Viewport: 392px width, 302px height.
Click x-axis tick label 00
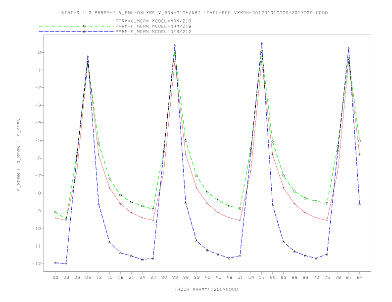click(x=55, y=277)
